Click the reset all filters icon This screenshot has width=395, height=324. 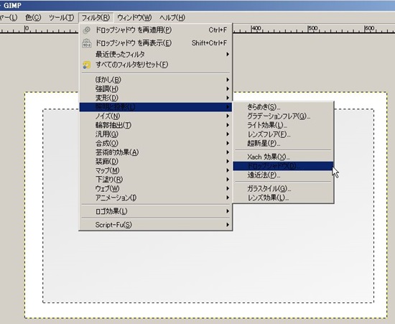(x=86, y=65)
